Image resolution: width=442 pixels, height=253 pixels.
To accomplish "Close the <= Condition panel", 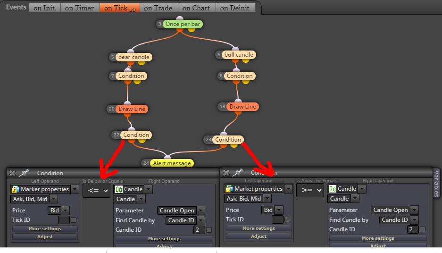I will 12,173.
